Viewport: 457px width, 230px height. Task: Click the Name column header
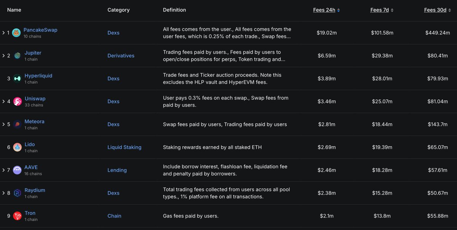(14, 10)
